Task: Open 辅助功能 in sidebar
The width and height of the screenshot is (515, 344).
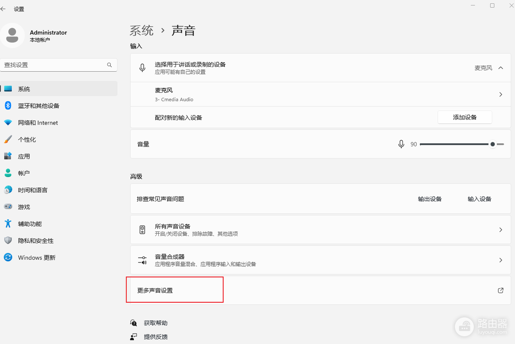Action: [59, 224]
